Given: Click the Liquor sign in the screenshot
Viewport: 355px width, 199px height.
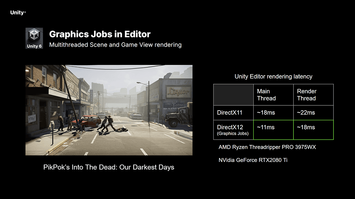Looking at the screenshot, I should [179, 92].
